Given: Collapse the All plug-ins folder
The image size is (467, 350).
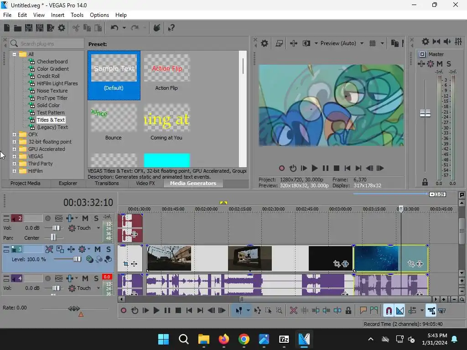Looking at the screenshot, I should tap(14, 54).
